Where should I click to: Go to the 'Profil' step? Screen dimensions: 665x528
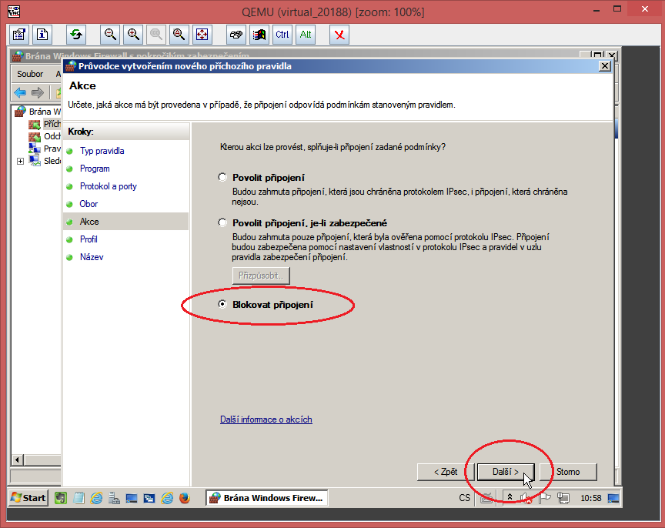(89, 239)
